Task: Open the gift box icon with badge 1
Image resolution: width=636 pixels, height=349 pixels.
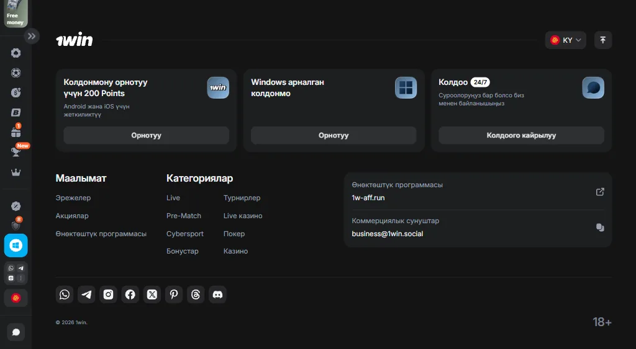Action: (x=16, y=131)
